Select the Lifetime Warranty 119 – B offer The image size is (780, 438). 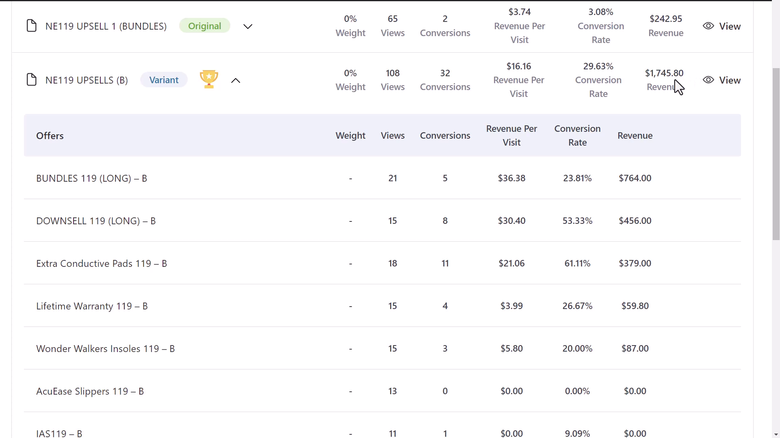[x=92, y=306]
